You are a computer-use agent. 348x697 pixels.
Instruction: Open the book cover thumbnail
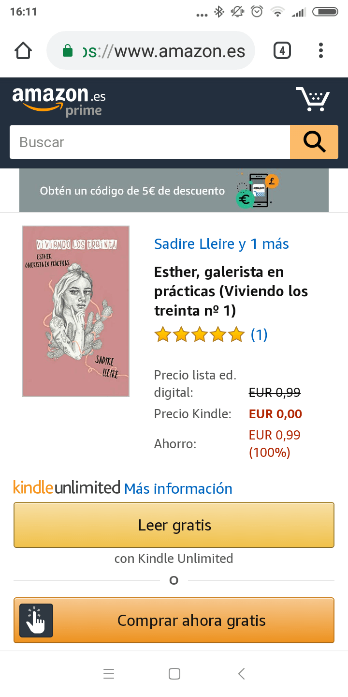[x=76, y=311]
